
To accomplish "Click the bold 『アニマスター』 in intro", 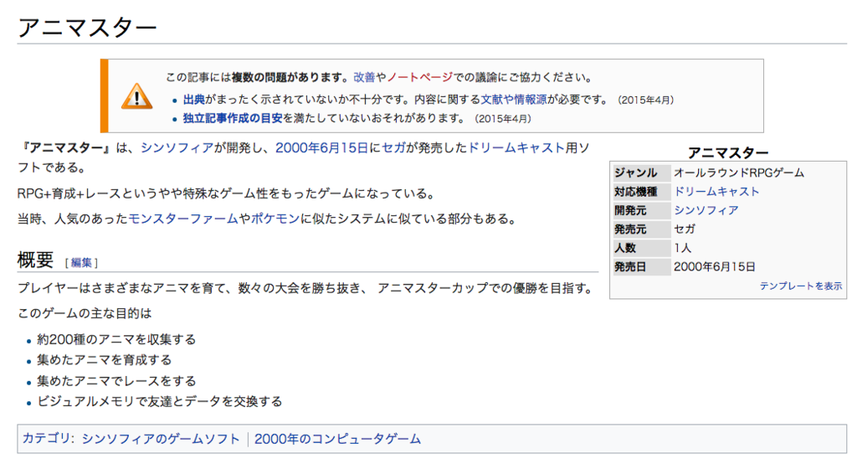I will pos(65,147).
